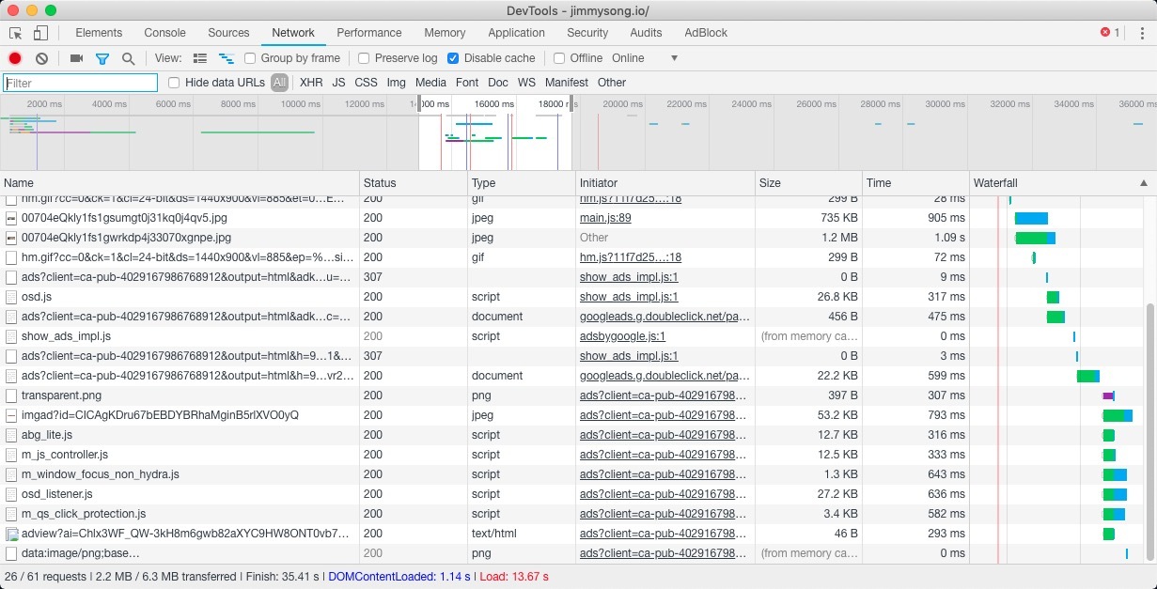Stop recording the network log
This screenshot has width=1157, height=589.
coord(15,58)
